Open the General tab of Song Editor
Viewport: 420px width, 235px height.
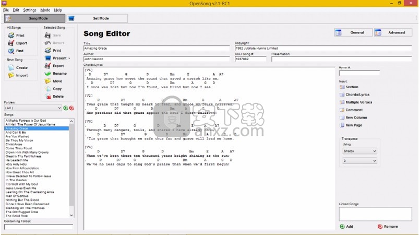tap(353, 32)
